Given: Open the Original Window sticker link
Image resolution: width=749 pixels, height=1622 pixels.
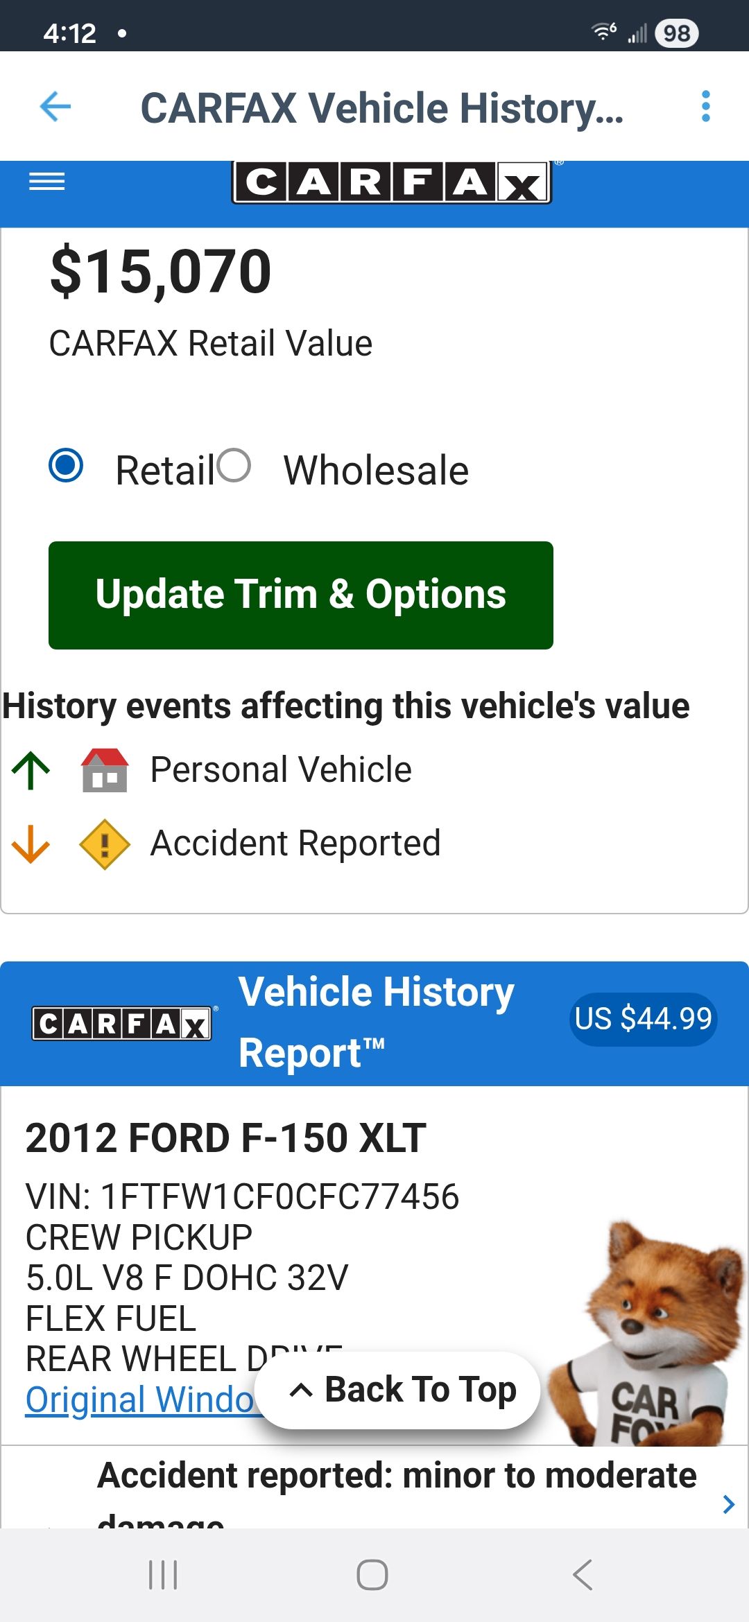Looking at the screenshot, I should [139, 1399].
